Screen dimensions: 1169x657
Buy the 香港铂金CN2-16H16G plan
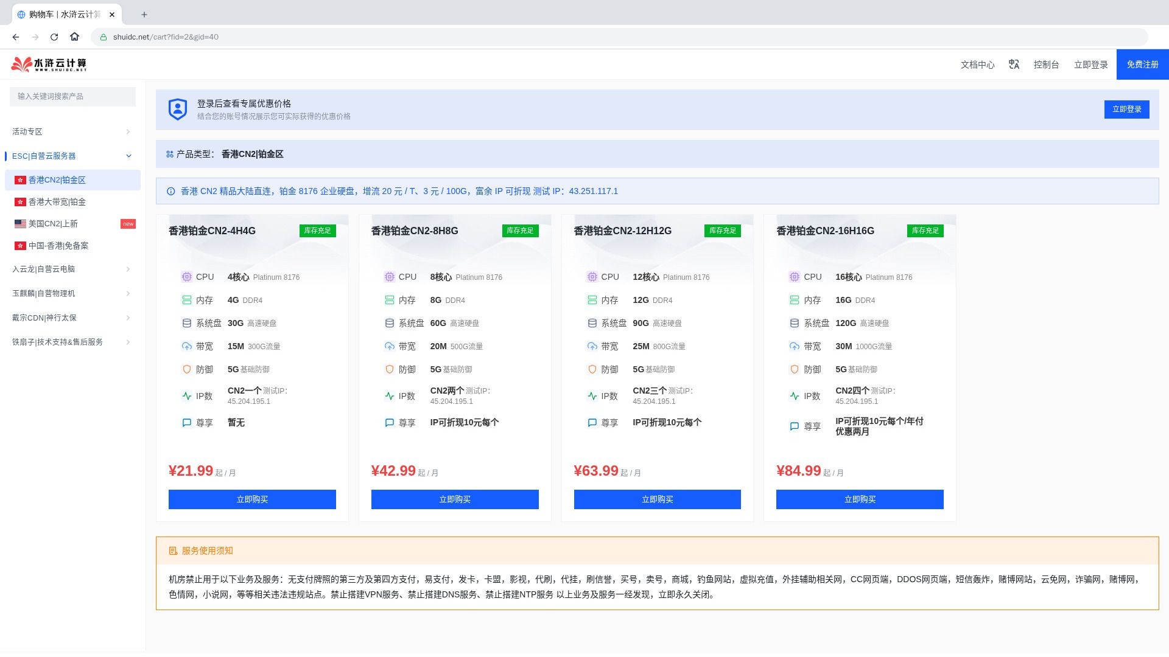pos(860,499)
